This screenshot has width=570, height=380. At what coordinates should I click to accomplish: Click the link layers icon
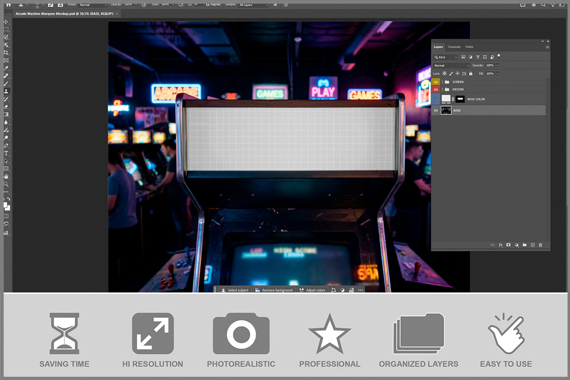click(492, 245)
